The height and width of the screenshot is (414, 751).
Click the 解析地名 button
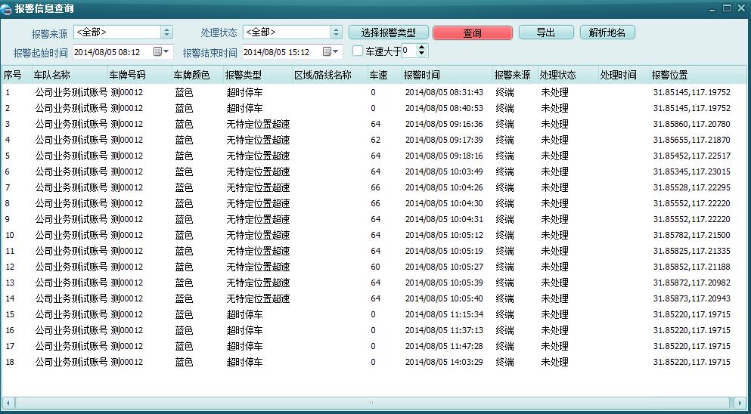pos(607,33)
